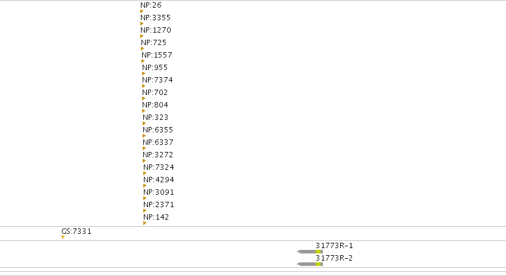Click the NP:1557 feature label
The image size is (506, 276).
[x=157, y=55]
